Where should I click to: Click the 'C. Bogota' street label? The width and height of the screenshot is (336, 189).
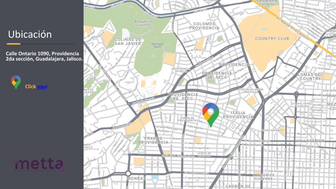(195, 85)
